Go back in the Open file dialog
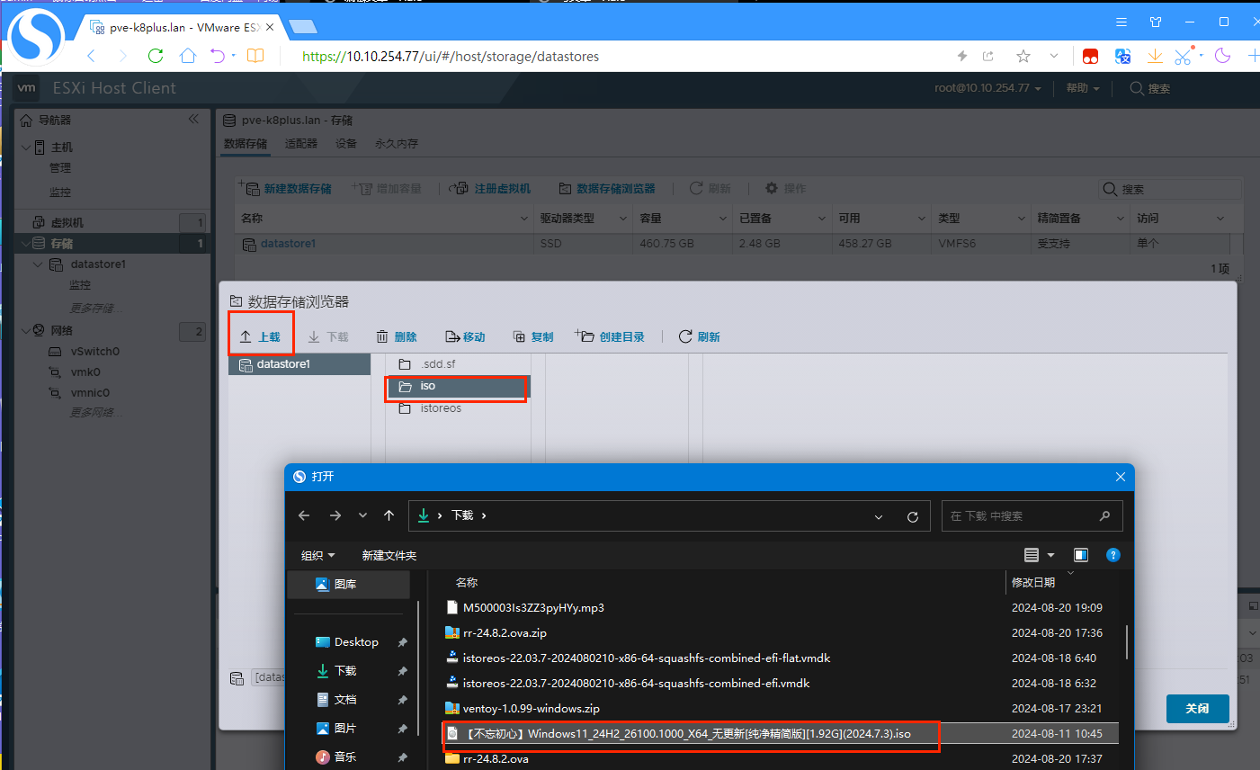Image resolution: width=1260 pixels, height=770 pixels. click(304, 515)
